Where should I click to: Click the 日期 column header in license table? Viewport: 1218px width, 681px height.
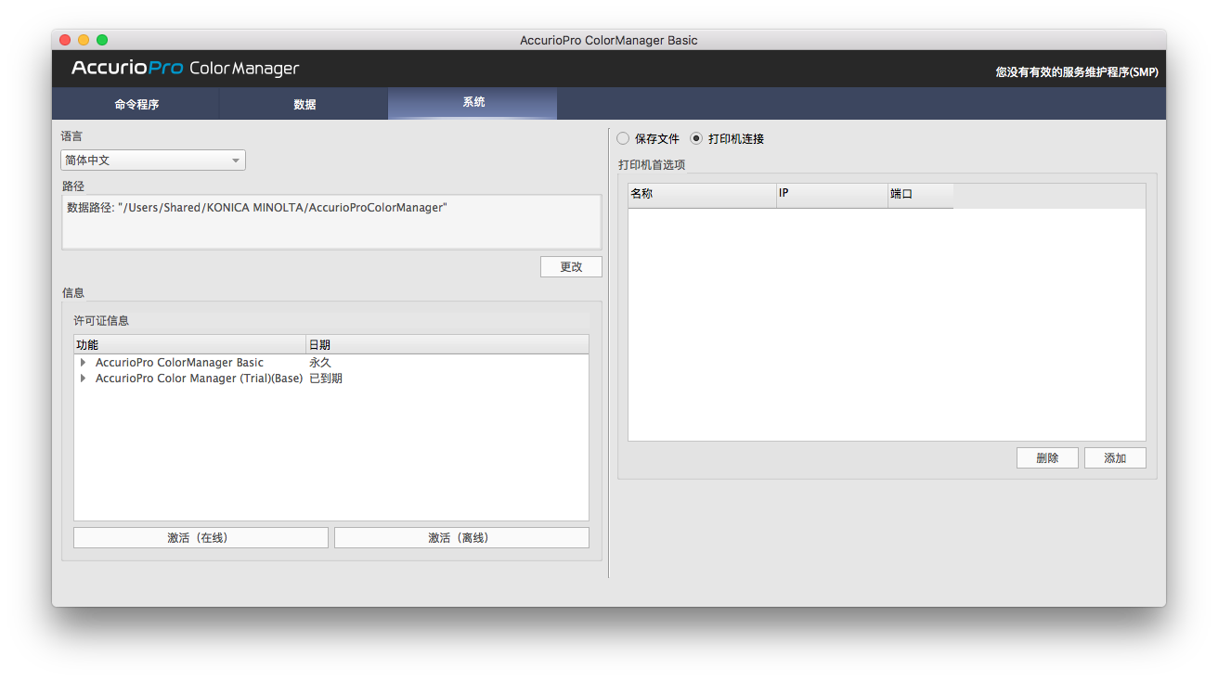[x=447, y=344]
